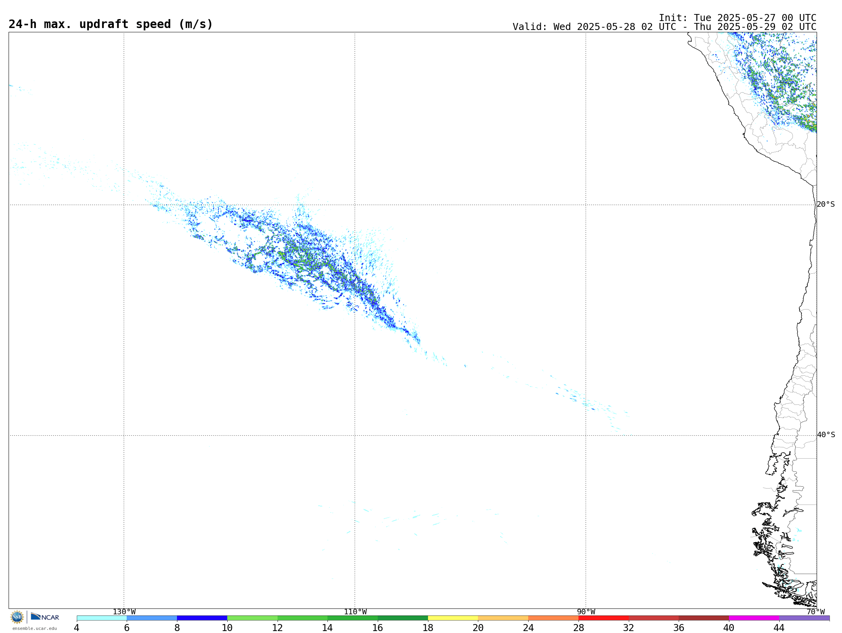Click the colorbar tick label '8'

177,628
